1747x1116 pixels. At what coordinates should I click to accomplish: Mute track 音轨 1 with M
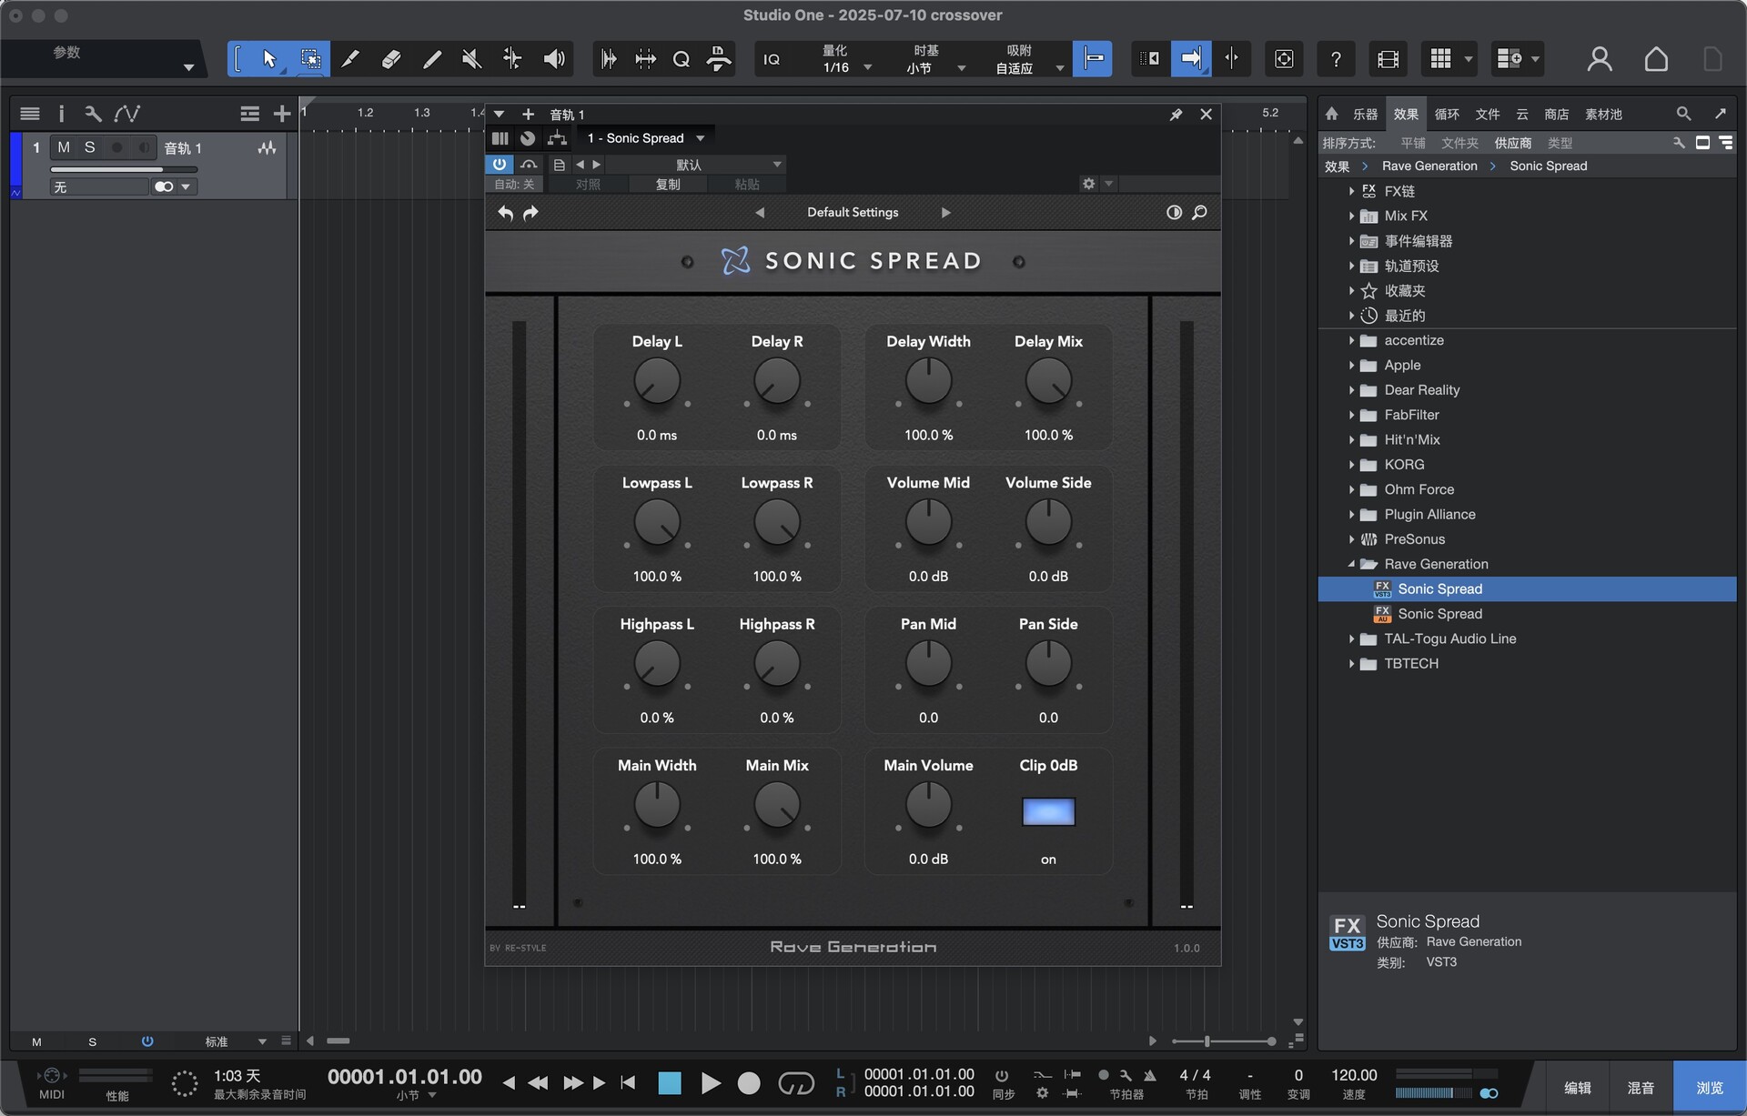[x=63, y=147]
